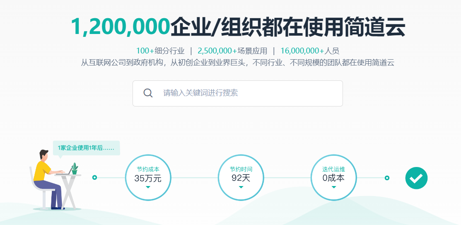Image resolution: width=461 pixels, height=225 pixels.
Task: Click the green checkmark icon
Action: [x=416, y=178]
